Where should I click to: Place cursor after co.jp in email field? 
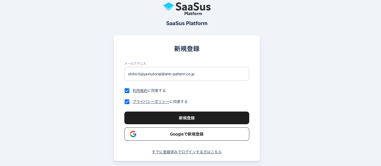tap(195, 74)
